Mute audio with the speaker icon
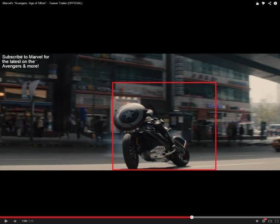 15,221
